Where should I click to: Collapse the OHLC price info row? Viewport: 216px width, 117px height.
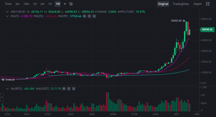point(8,12)
